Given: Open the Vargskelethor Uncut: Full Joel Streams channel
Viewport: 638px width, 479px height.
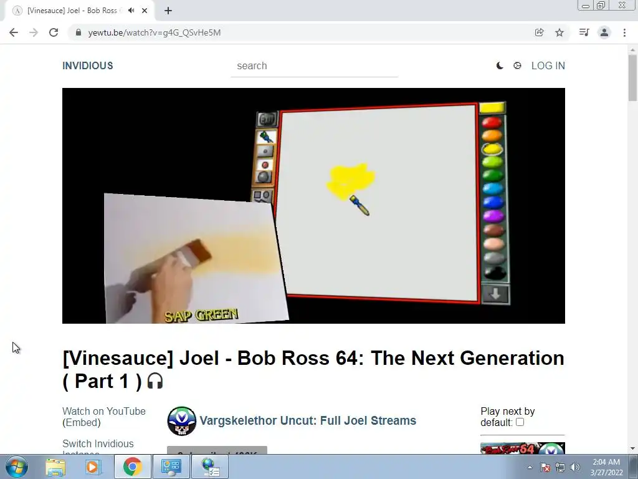Looking at the screenshot, I should (x=308, y=421).
